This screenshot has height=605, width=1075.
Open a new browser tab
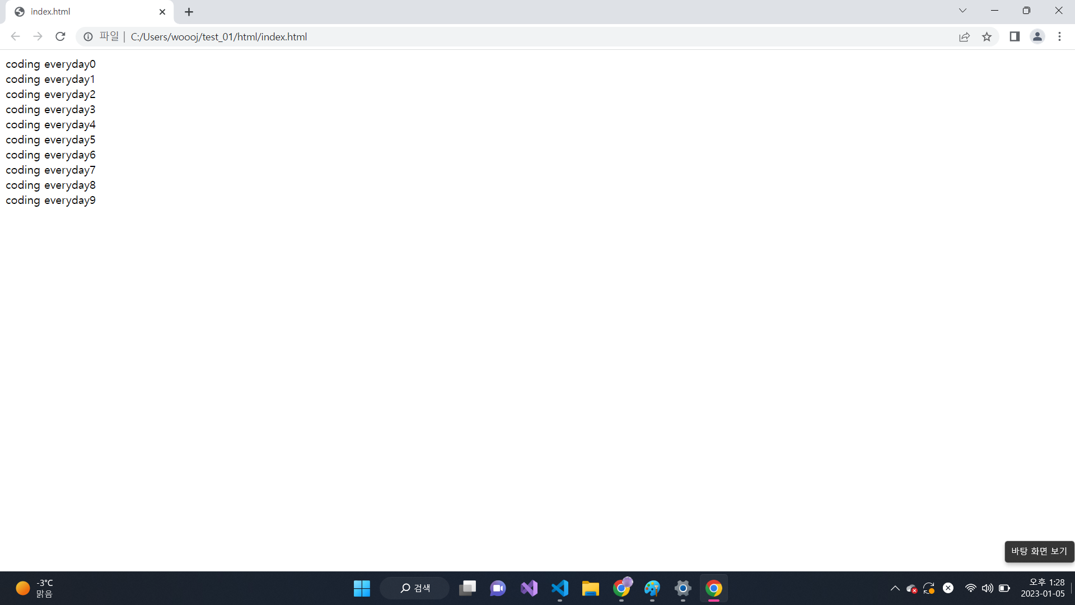pyautogui.click(x=189, y=12)
